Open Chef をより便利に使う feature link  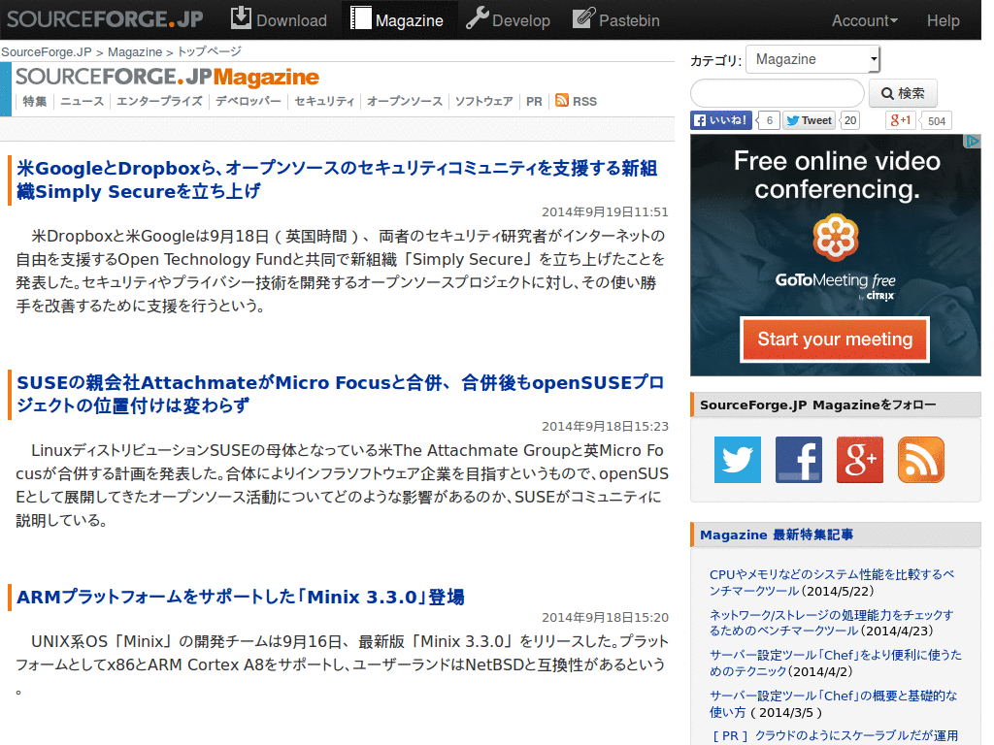click(836, 663)
